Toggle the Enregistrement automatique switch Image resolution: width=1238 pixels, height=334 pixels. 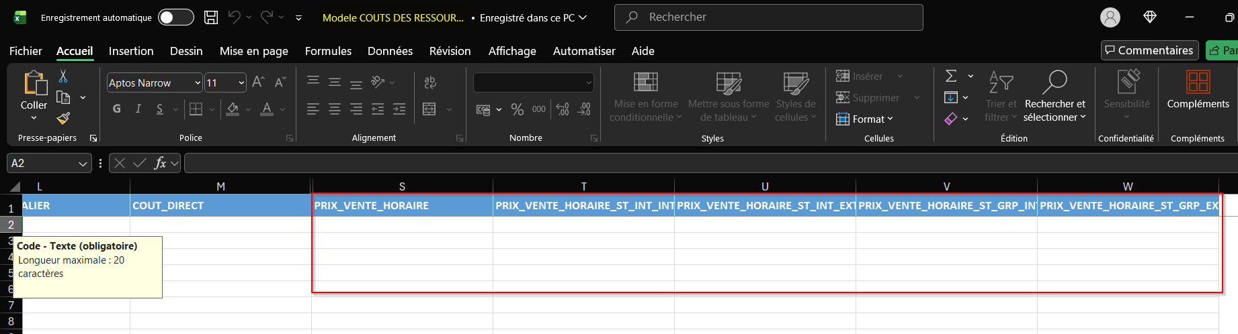(x=176, y=17)
